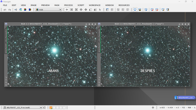Open the MASK menu
196x110 pixels.
57,5
